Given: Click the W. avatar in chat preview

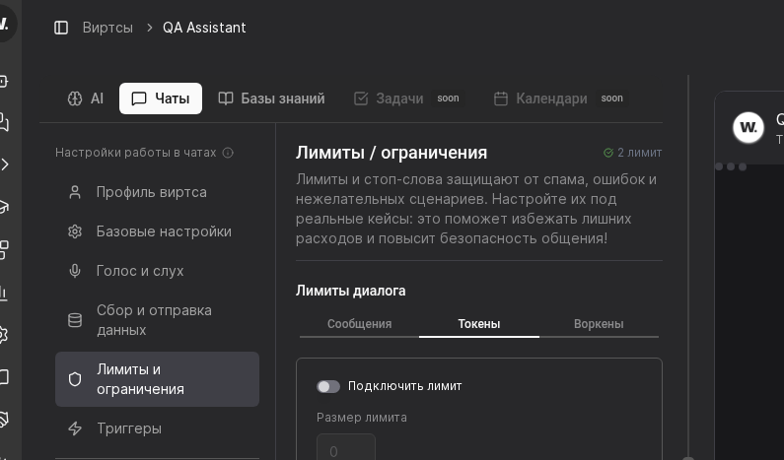Looking at the screenshot, I should [748, 127].
